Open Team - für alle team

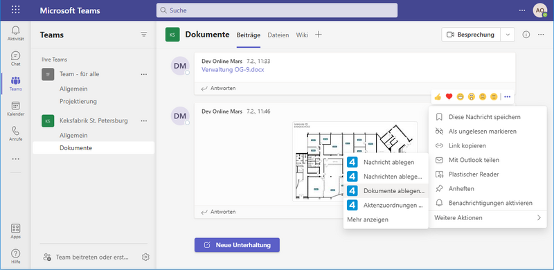click(79, 74)
